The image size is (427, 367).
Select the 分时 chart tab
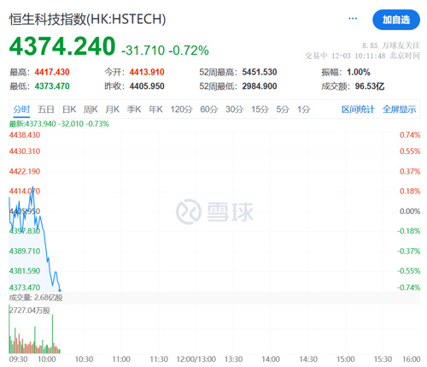tap(21, 110)
